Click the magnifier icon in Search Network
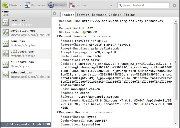The height and width of the screenshot is (128, 180). (120, 5)
